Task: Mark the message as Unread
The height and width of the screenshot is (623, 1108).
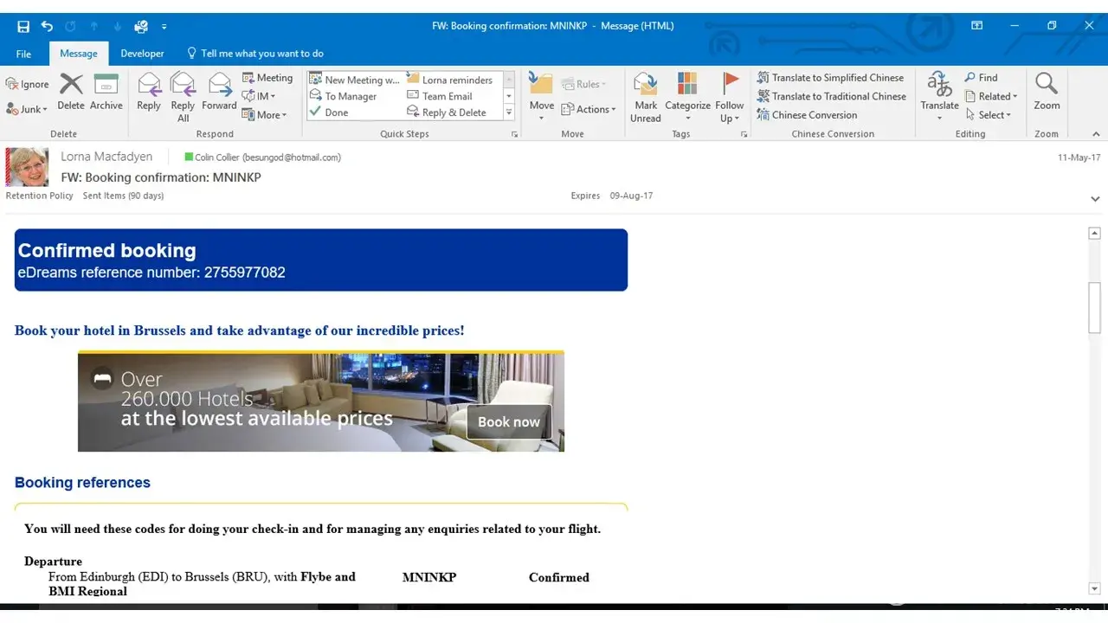Action: (x=646, y=96)
